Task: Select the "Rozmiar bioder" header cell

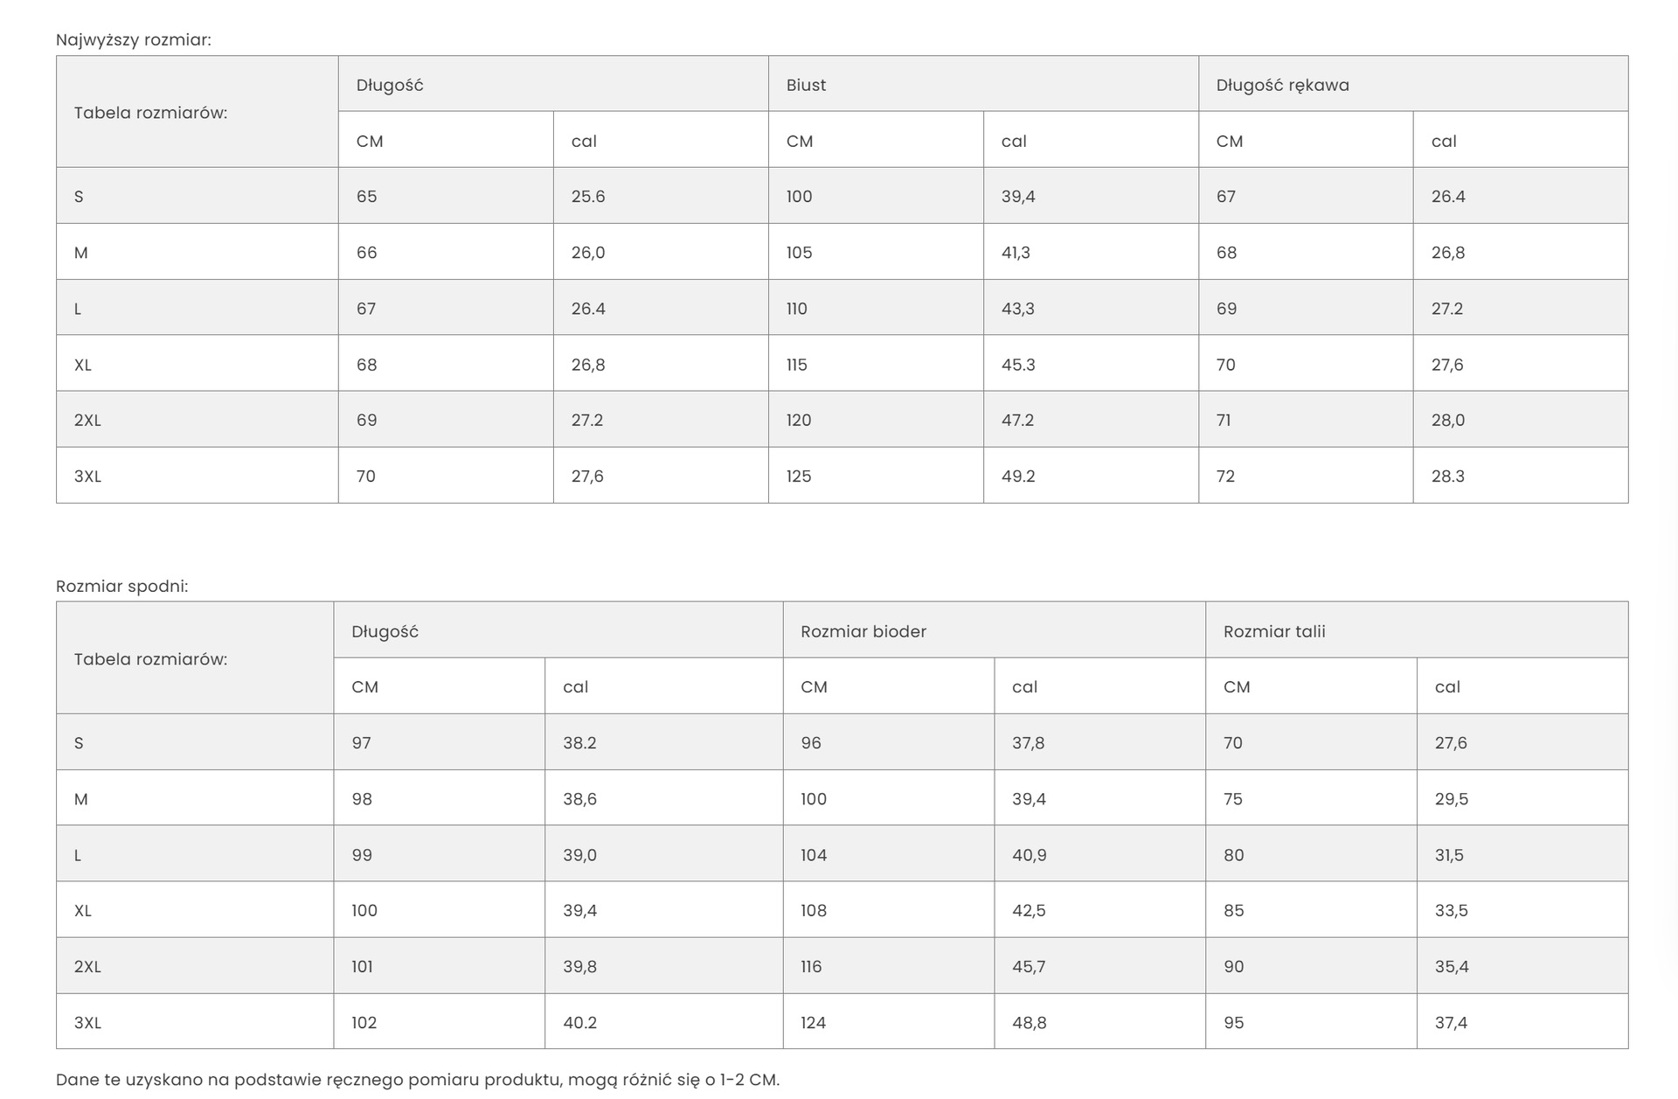Action: (863, 631)
